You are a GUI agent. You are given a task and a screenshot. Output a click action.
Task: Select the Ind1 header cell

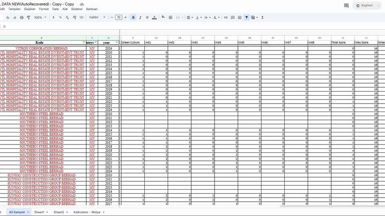coord(156,42)
